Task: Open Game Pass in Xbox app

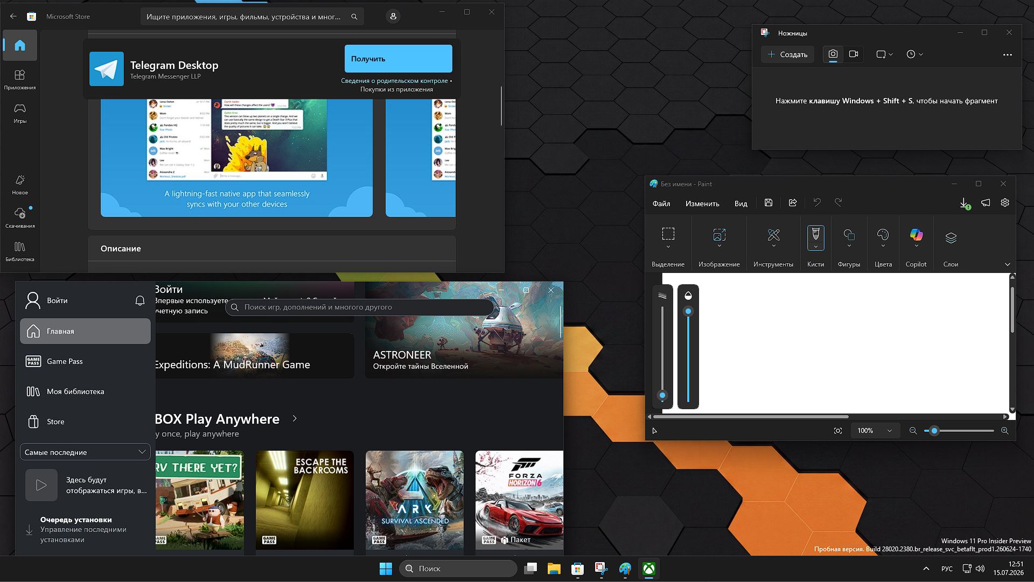Action: coord(85,361)
